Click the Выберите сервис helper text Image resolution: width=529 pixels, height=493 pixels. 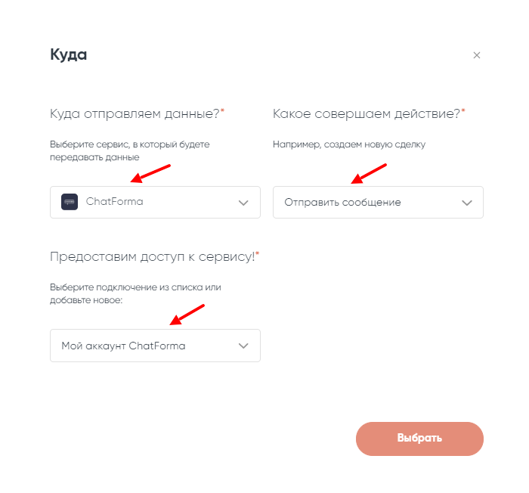tap(129, 150)
